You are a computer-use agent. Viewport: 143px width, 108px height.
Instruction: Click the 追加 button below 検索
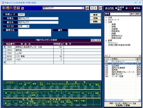tap(95, 18)
